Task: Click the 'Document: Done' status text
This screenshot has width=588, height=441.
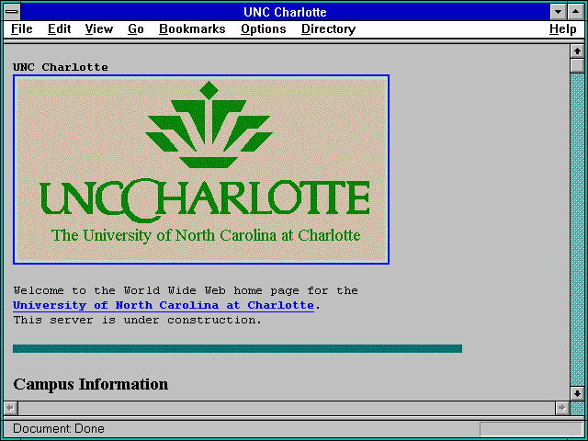Action: (59, 429)
